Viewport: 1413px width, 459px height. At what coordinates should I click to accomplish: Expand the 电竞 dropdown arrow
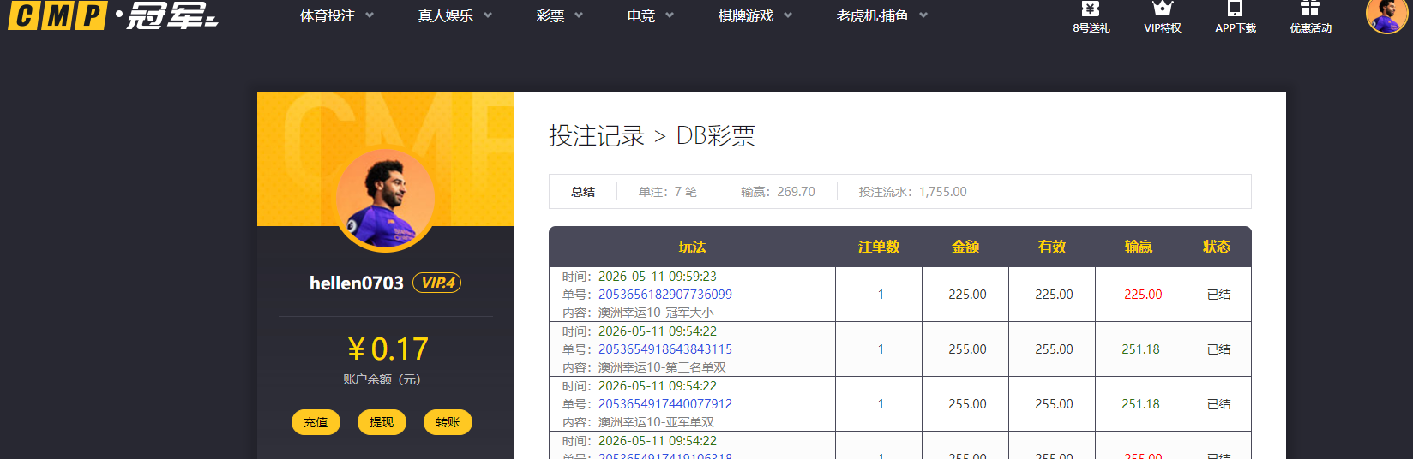tap(670, 15)
